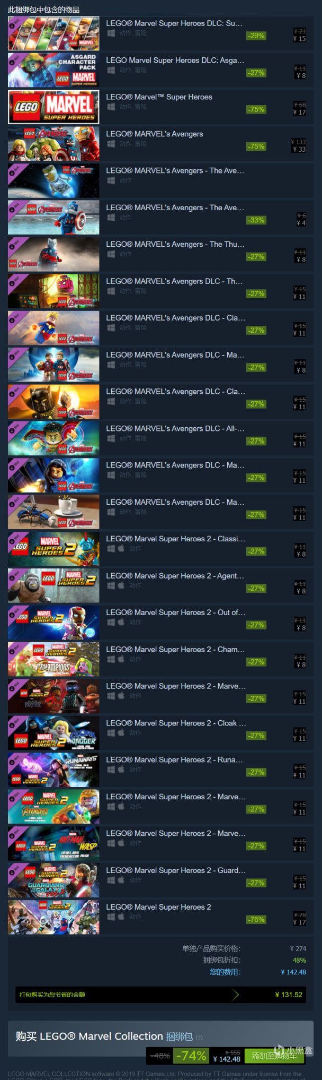The height and width of the screenshot is (1080, 322).
Task: Click the -76% discount badge for Super Heroes 2
Action: (x=256, y=920)
